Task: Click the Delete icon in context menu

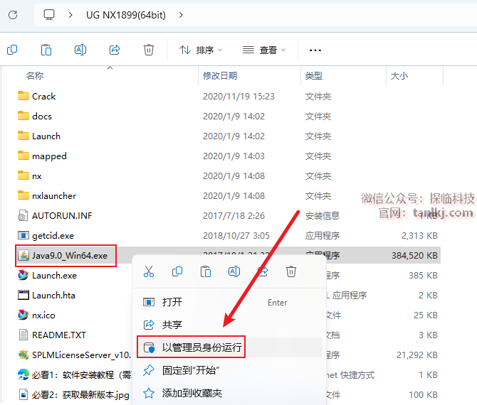Action: 291,271
